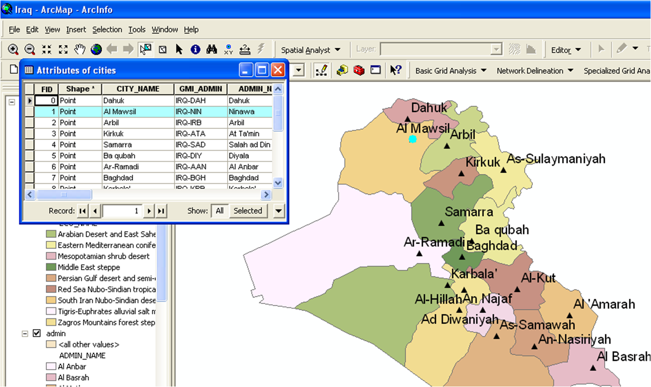The width and height of the screenshot is (651, 387).
Task: Select the Zoom Out tool
Action: pyautogui.click(x=30, y=49)
